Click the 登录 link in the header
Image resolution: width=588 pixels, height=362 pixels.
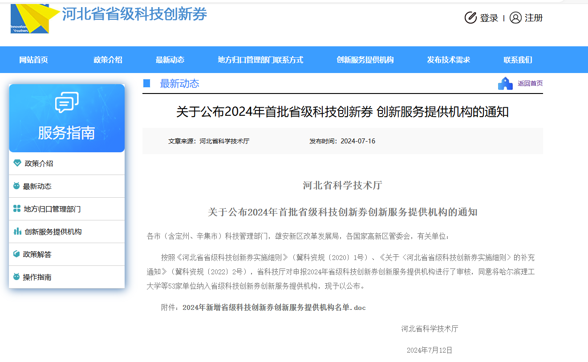coord(489,18)
